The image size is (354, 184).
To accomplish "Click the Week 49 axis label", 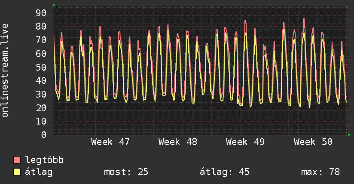I will tap(245, 142).
